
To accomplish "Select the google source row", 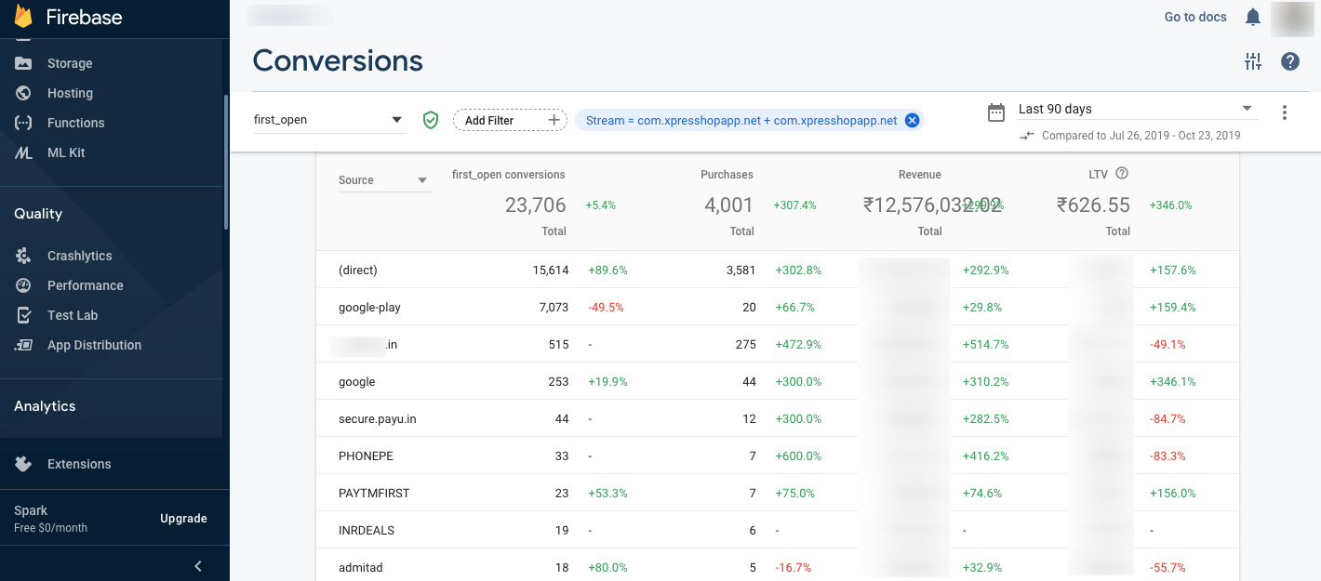I will pyautogui.click(x=778, y=381).
